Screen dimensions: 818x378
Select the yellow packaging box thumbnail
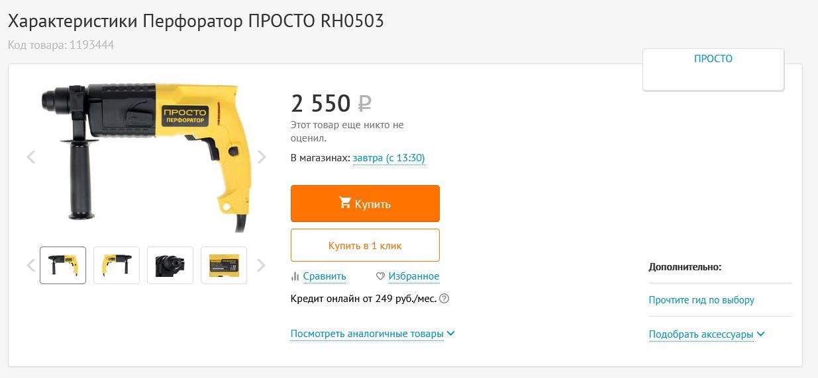coord(224,265)
